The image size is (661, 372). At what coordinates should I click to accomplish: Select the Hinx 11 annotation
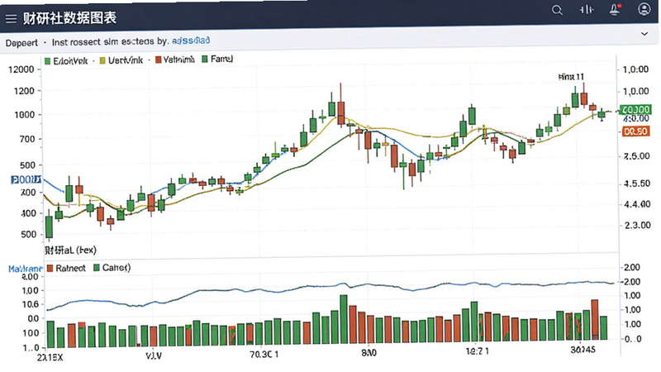(571, 77)
